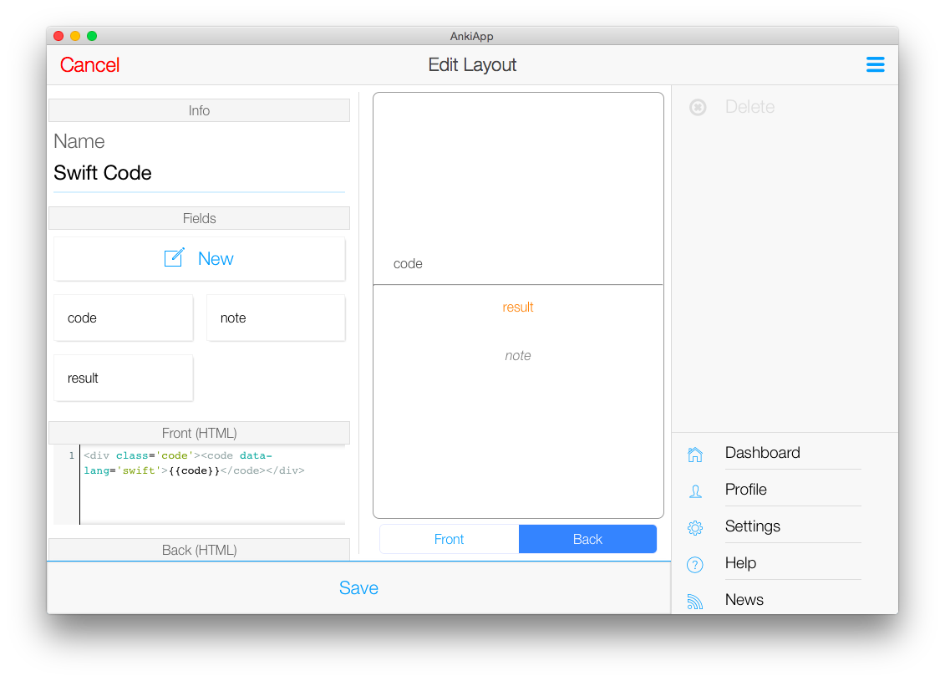
Task: Close the AnkiApp window with red button
Action: click(x=58, y=36)
